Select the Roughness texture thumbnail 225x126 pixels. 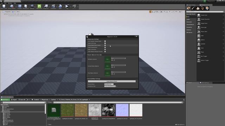(136, 110)
